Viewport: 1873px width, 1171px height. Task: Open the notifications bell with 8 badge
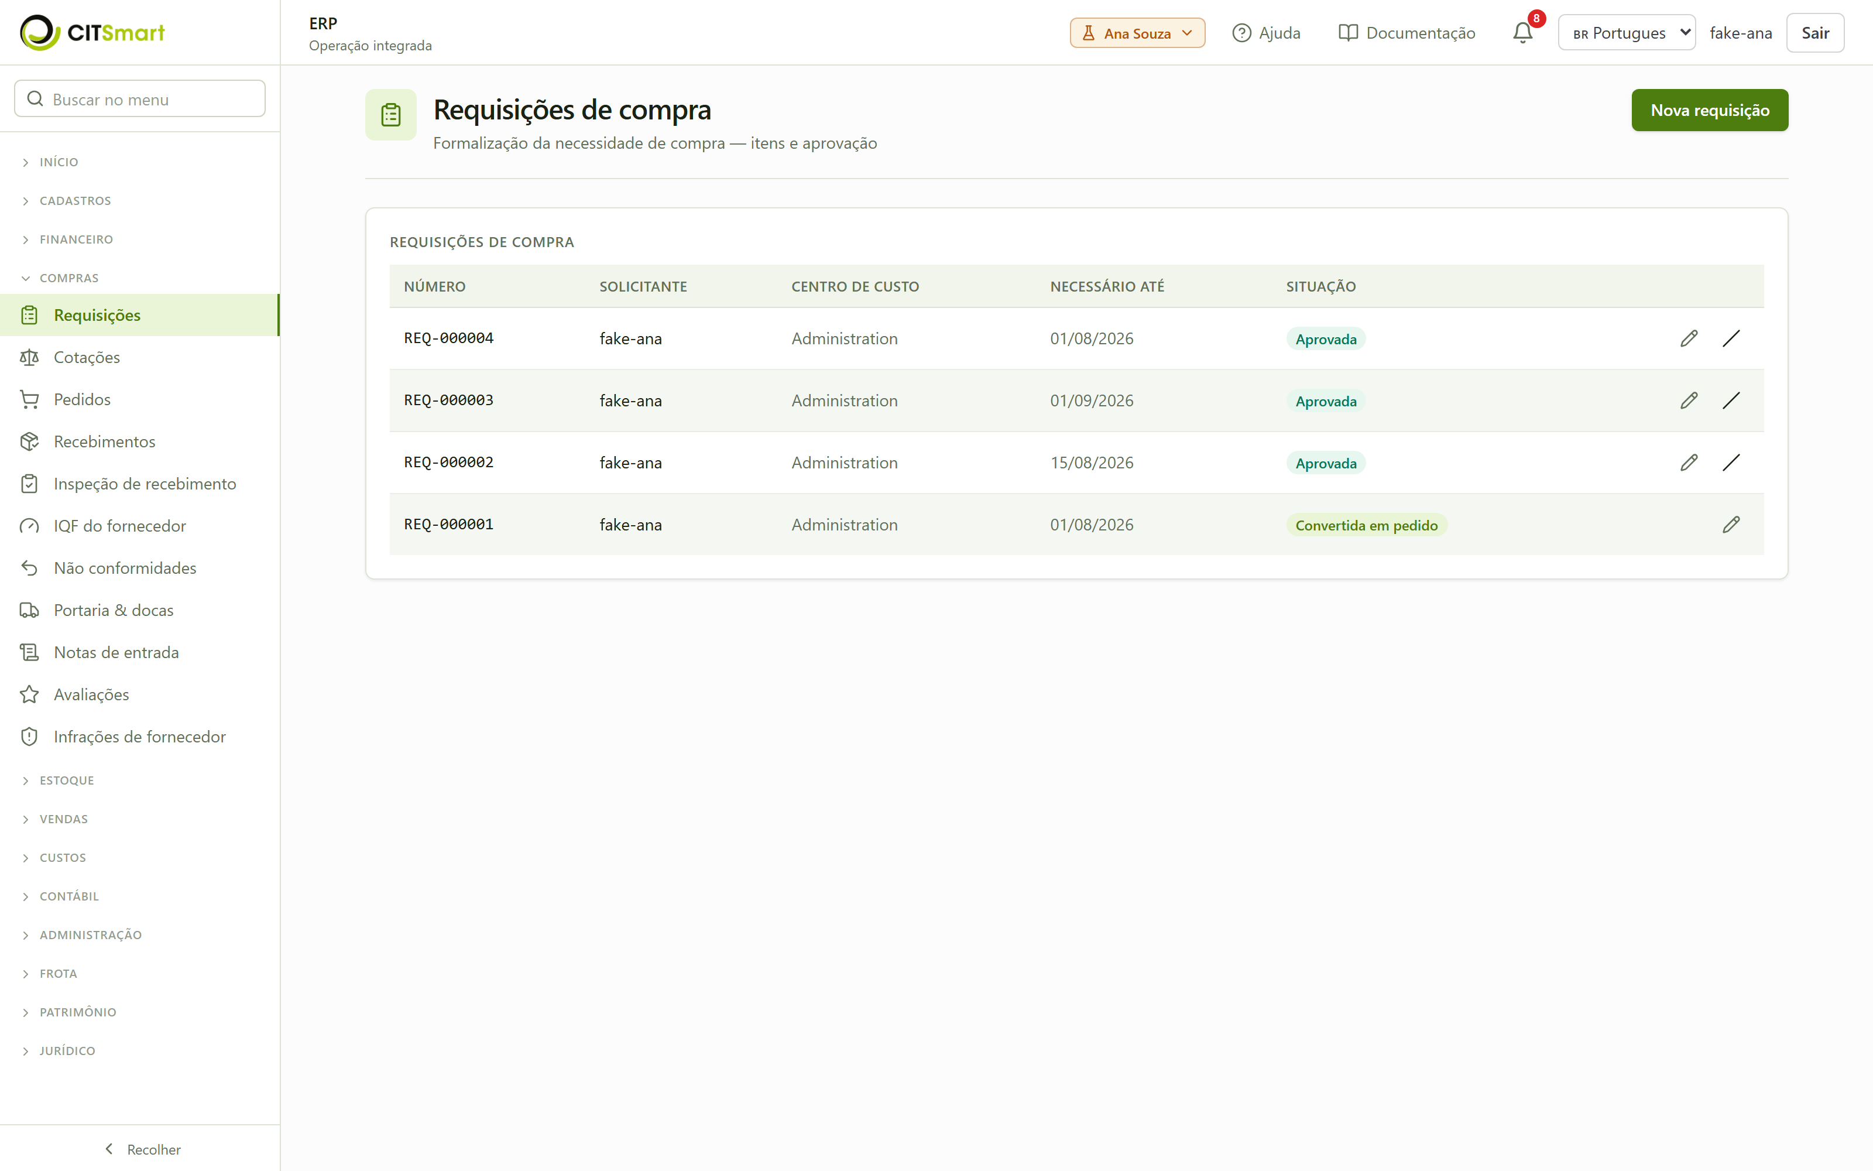pyautogui.click(x=1522, y=33)
